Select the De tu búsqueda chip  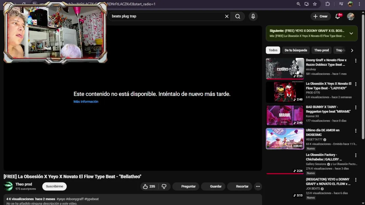tap(296, 50)
